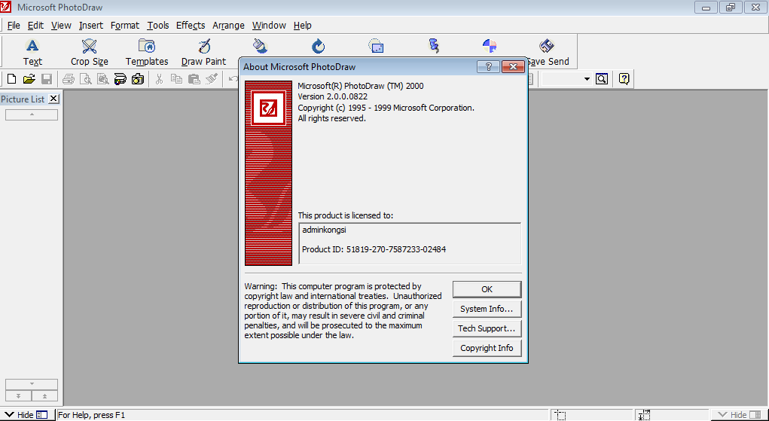
Task: Open an existing file with folder icon
Action: pos(29,78)
